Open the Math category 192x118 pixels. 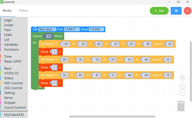pyautogui.click(x=8, y=35)
